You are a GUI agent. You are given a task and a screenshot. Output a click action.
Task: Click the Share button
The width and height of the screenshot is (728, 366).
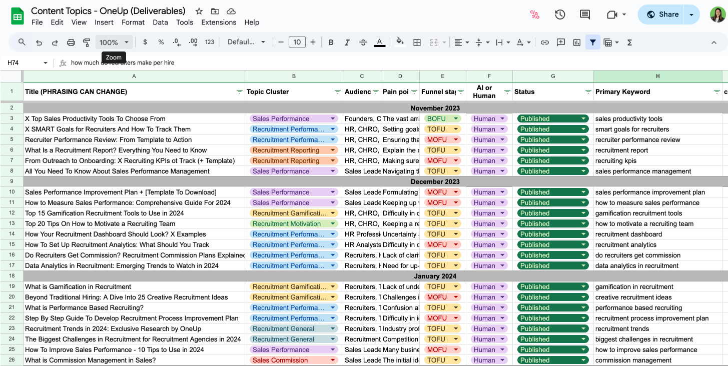click(x=661, y=14)
